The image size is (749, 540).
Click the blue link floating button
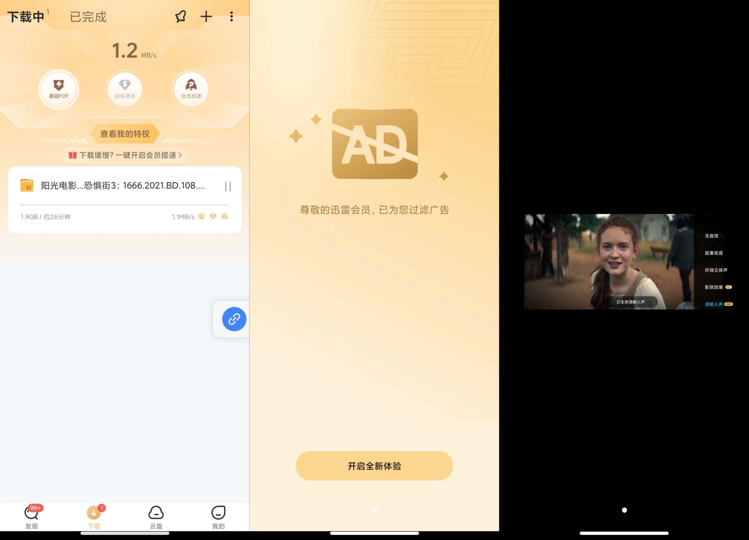click(x=234, y=319)
